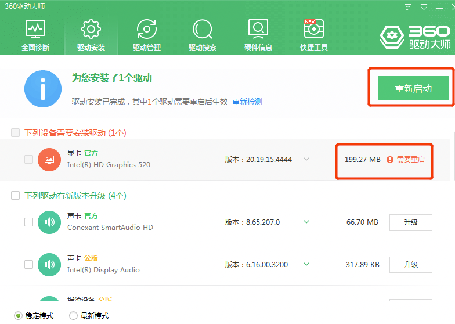Click the 66.70 MB size value
Viewport: 455px width, 324px height.
tap(362, 222)
